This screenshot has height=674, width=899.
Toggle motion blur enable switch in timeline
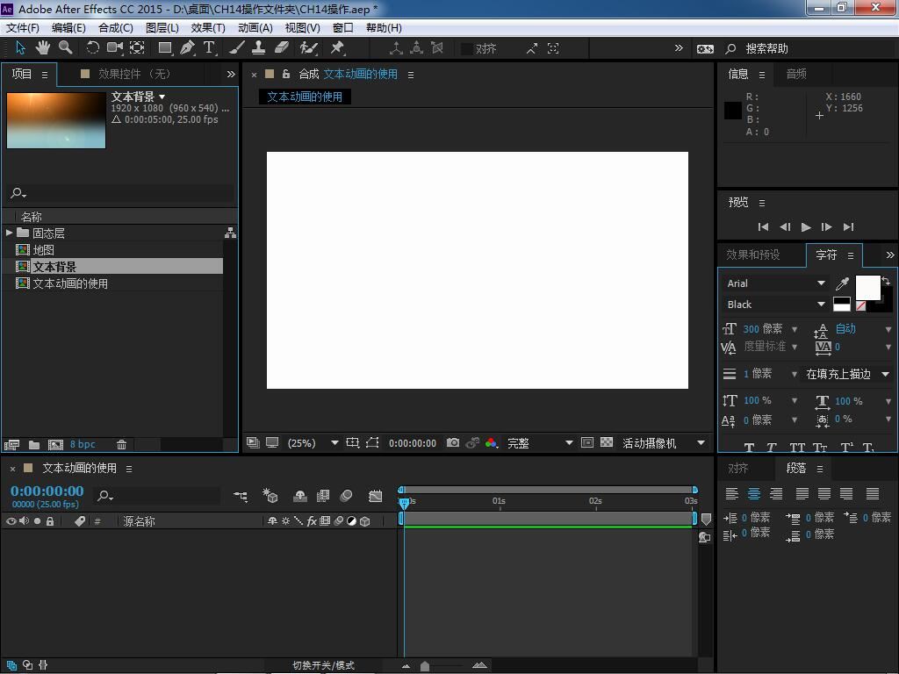coord(346,496)
